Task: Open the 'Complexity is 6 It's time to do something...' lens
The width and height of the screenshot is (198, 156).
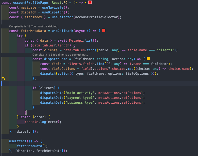Action: tap(60, 55)
